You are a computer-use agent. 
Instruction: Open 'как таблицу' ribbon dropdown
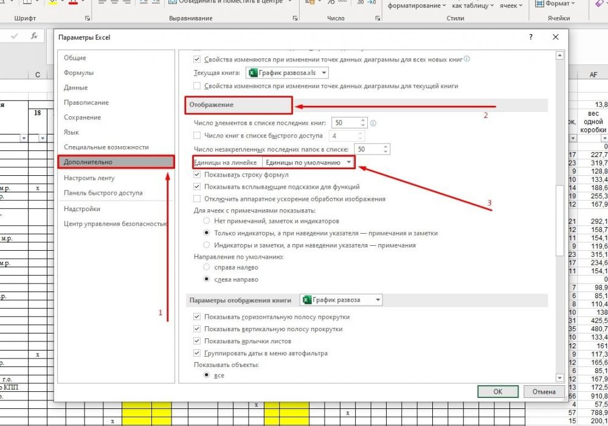click(472, 5)
